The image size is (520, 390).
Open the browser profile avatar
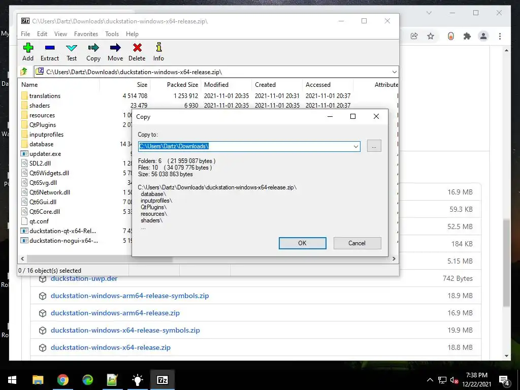point(483,36)
